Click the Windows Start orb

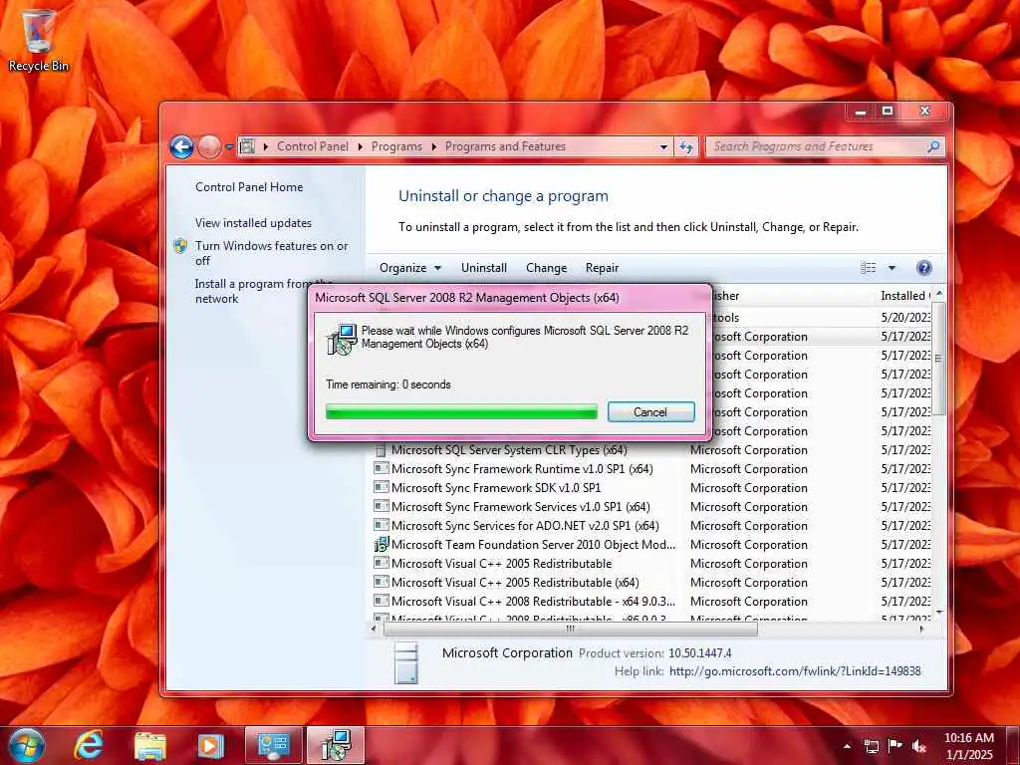27,745
